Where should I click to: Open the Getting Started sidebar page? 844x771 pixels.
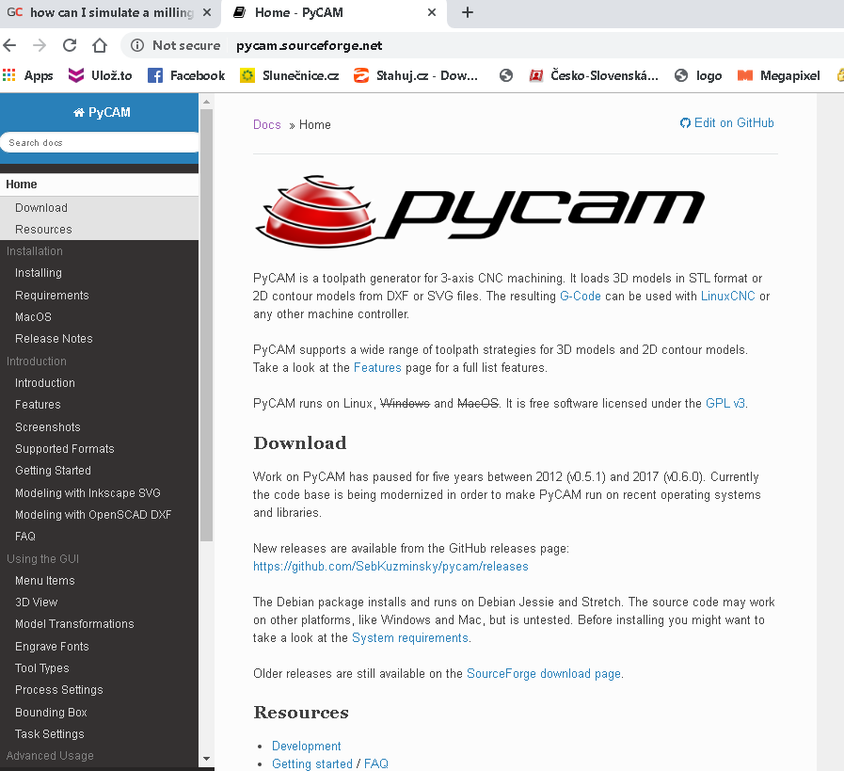pos(53,471)
